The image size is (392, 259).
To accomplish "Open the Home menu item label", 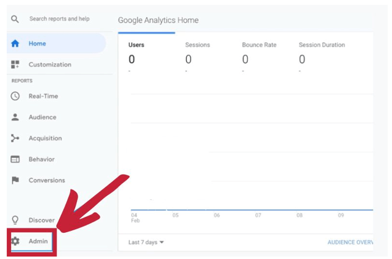I will pos(37,43).
